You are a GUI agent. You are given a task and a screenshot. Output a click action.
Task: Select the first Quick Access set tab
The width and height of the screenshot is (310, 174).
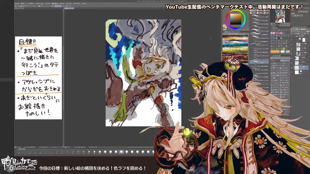click(x=275, y=60)
